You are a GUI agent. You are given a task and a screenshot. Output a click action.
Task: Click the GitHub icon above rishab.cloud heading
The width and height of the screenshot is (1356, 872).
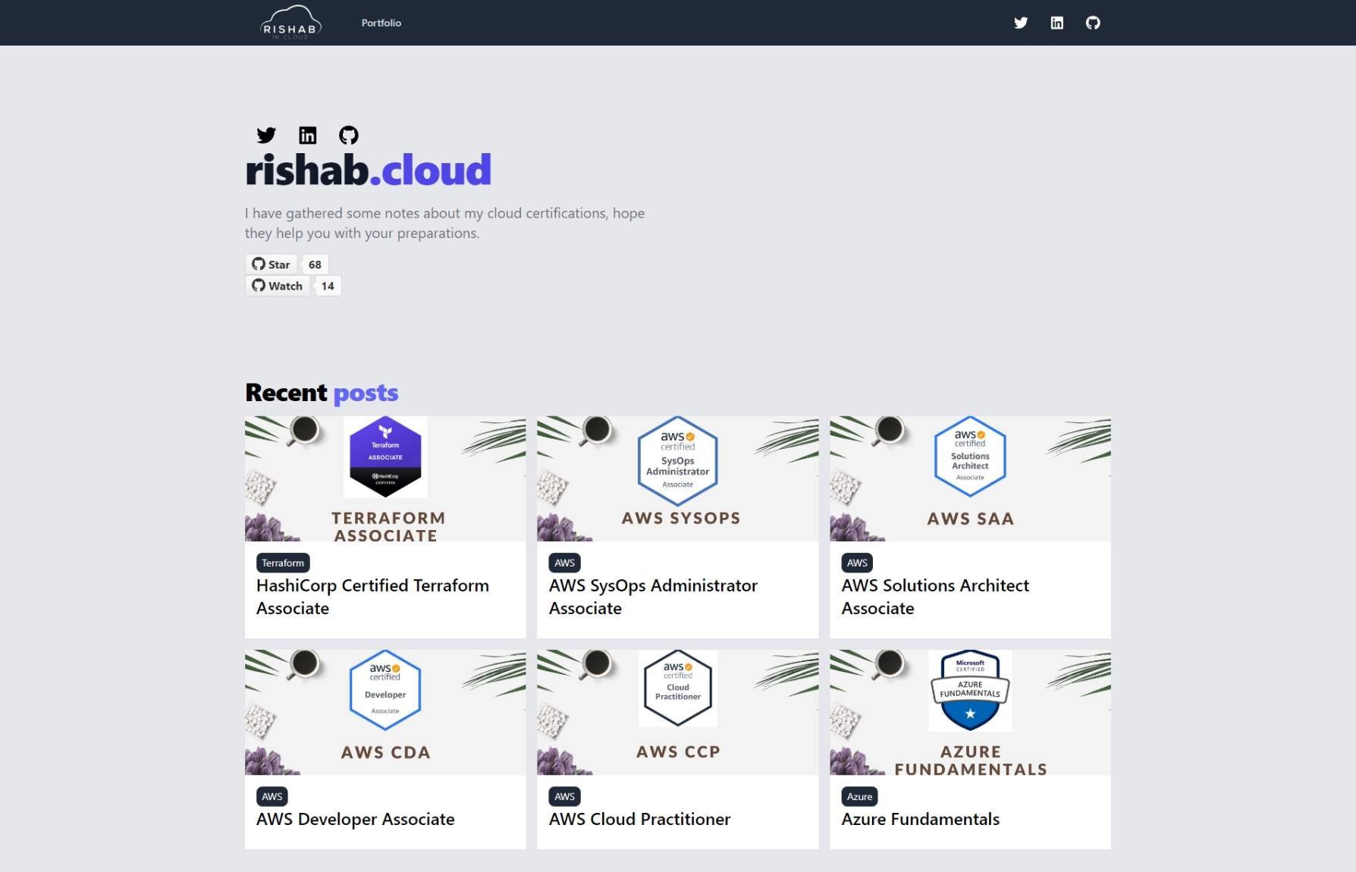[348, 135]
